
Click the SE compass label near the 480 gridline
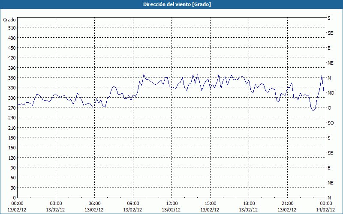[330, 33]
